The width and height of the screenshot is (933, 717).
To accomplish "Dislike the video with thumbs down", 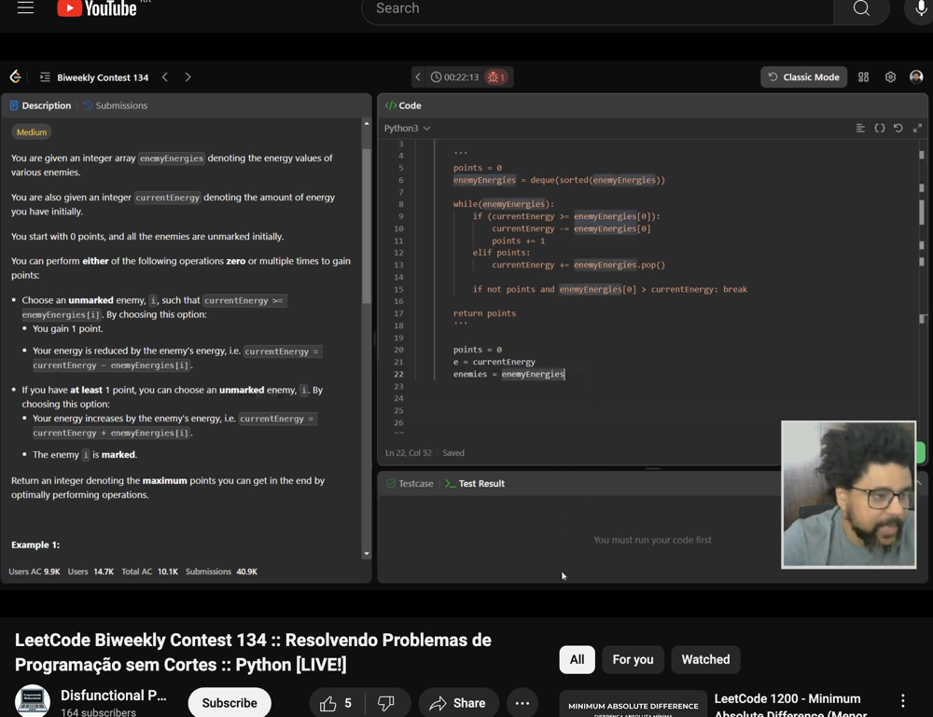I will [387, 703].
